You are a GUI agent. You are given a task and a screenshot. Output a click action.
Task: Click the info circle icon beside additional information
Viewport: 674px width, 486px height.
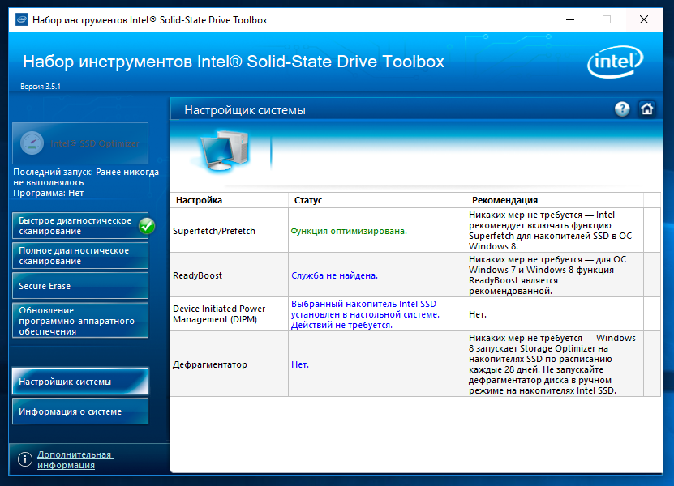coord(25,459)
